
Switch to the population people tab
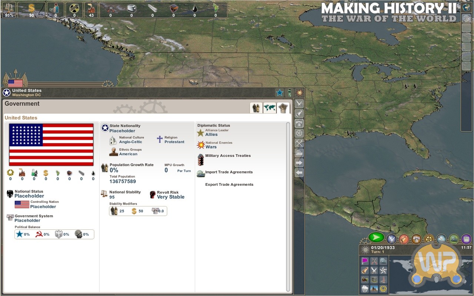point(256,108)
